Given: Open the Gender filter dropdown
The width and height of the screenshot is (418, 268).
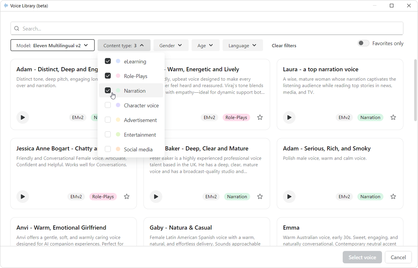Looking at the screenshot, I should (x=170, y=45).
